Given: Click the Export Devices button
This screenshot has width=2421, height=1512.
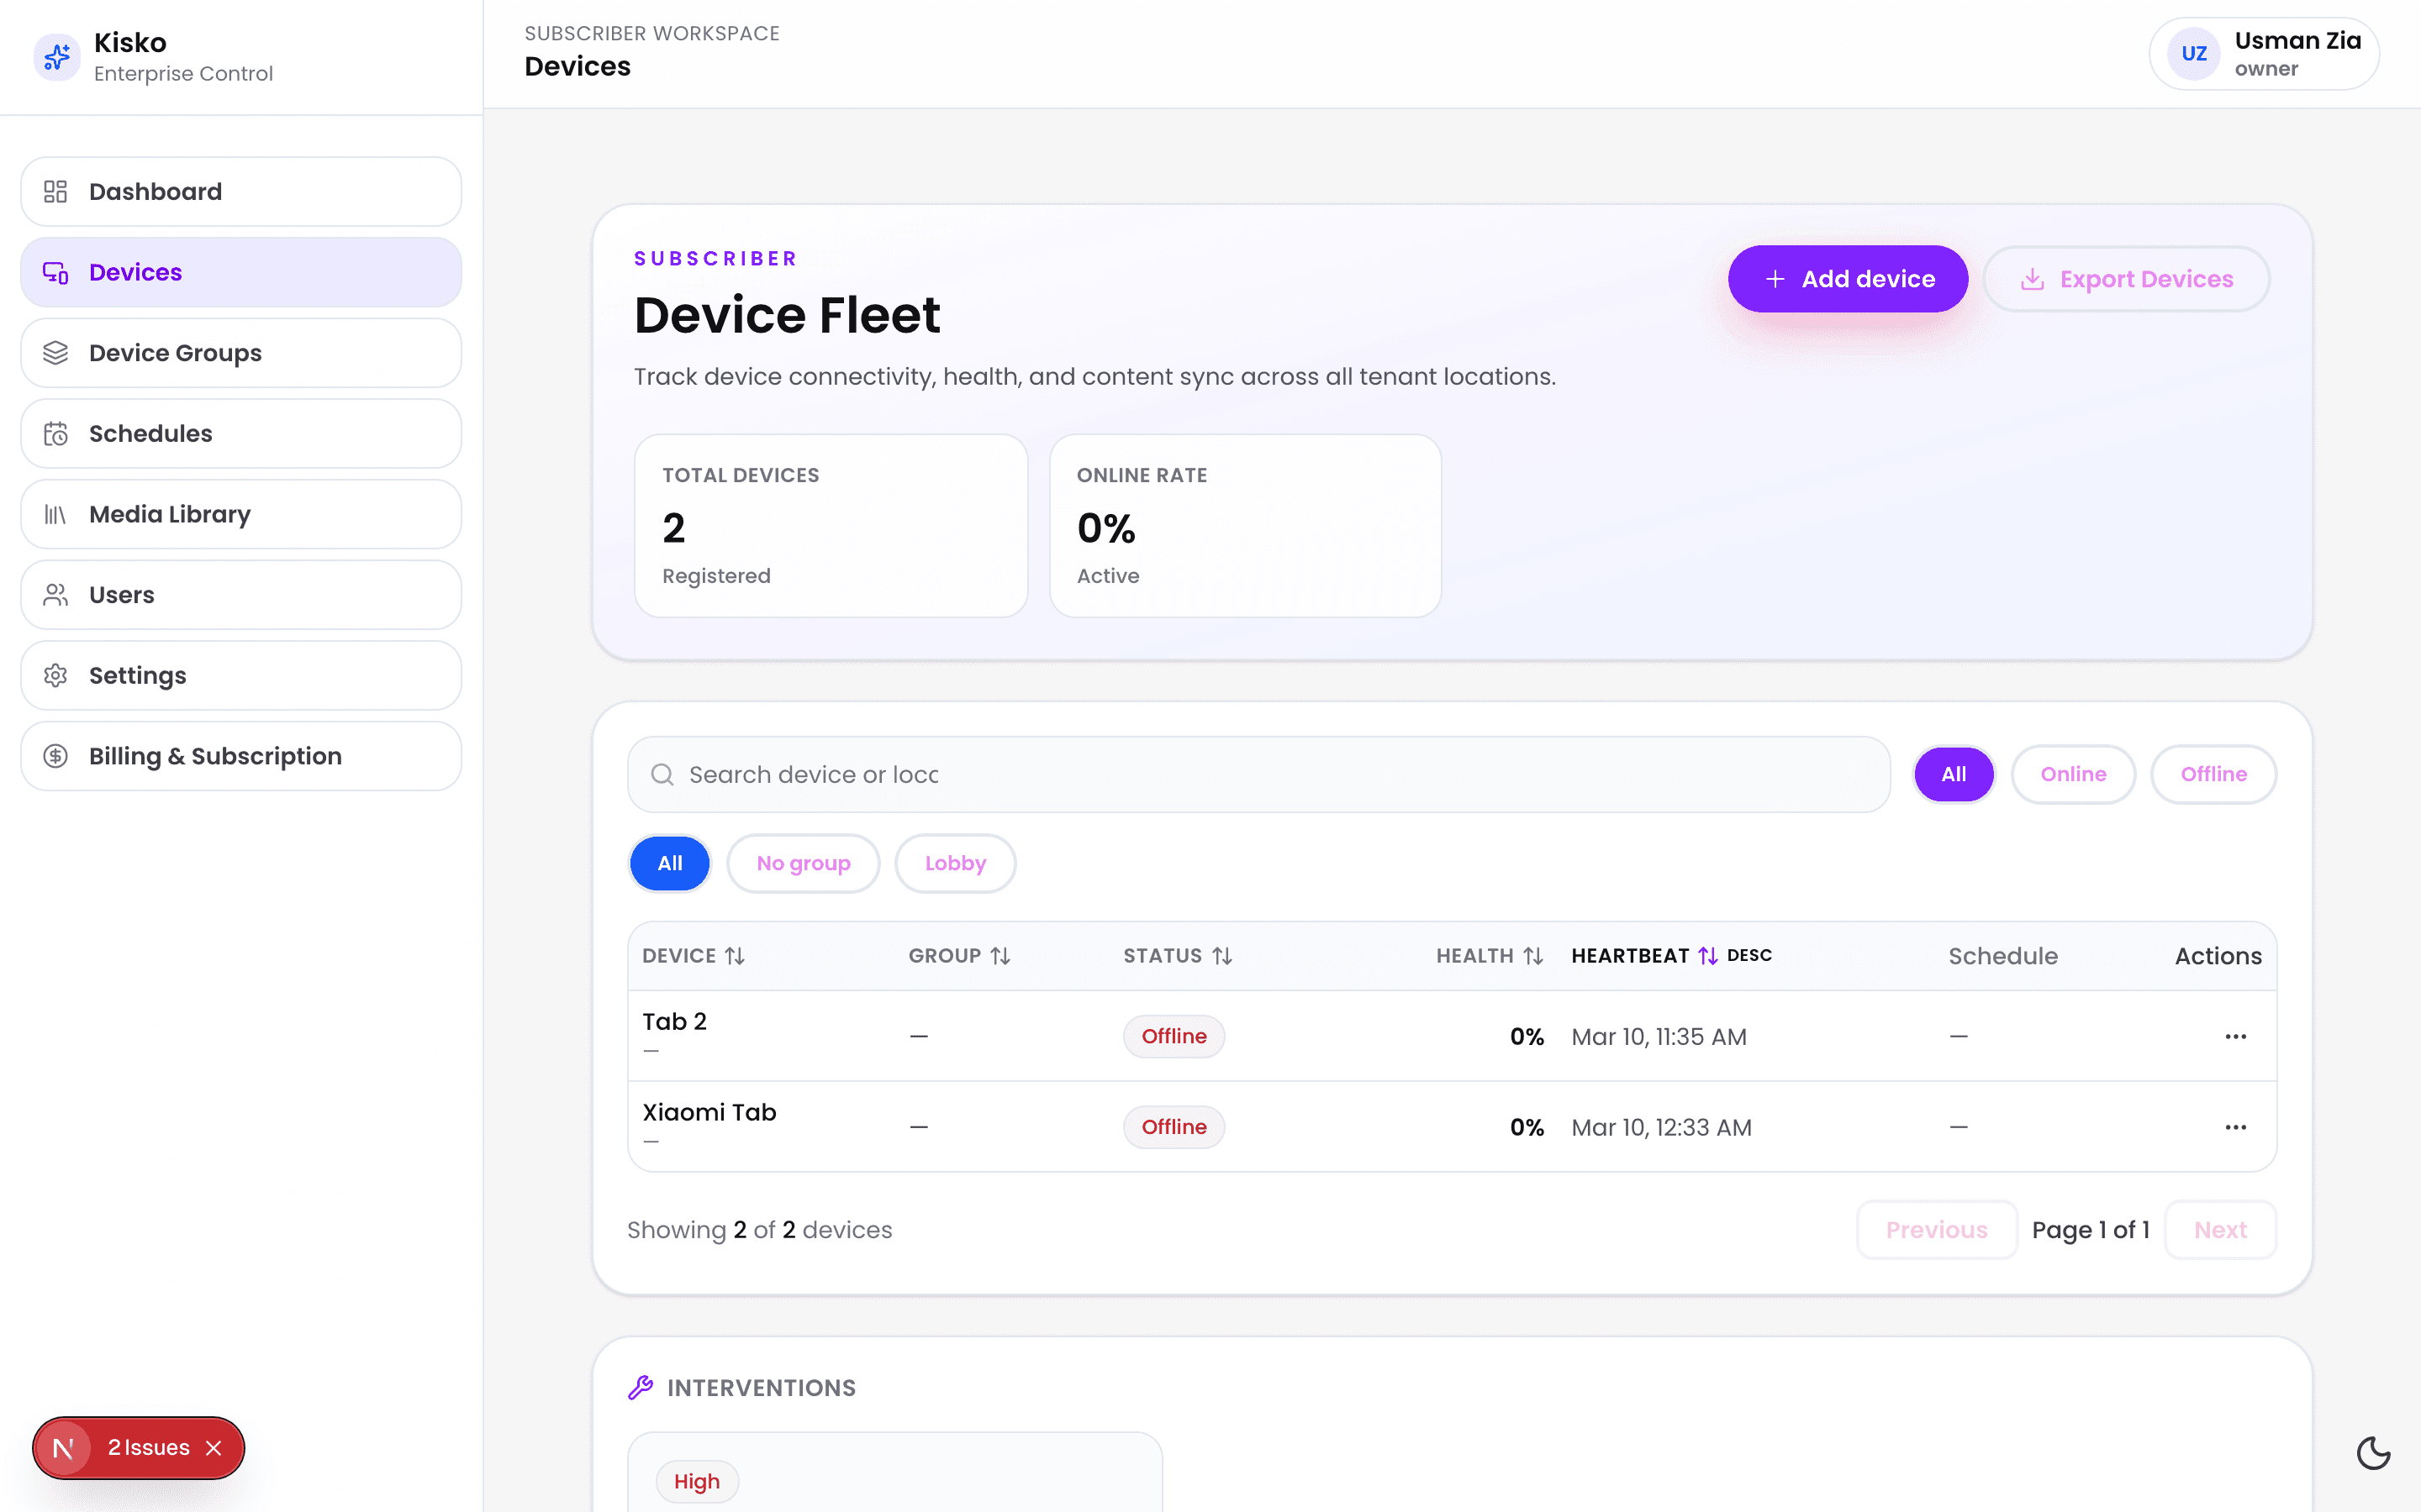Looking at the screenshot, I should (x=2126, y=279).
